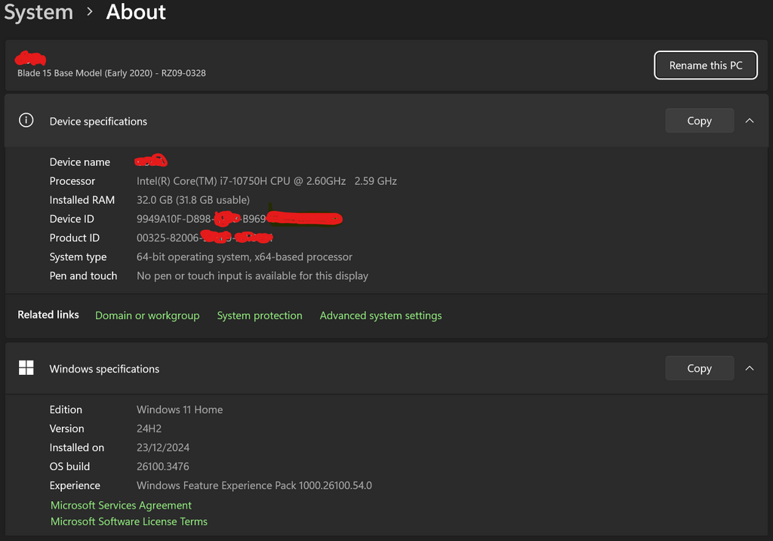The image size is (773, 541).
Task: Click the Rename this PC button
Action: [x=706, y=65]
